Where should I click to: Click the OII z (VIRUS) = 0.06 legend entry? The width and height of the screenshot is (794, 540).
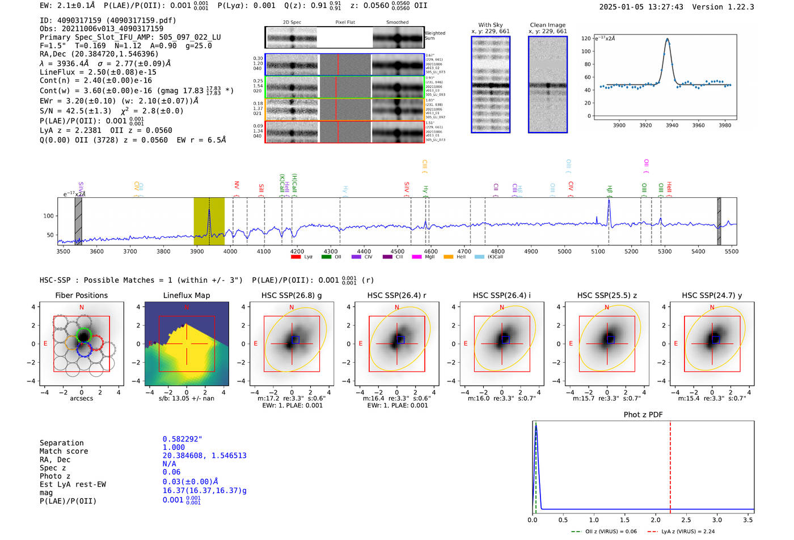[604, 532]
